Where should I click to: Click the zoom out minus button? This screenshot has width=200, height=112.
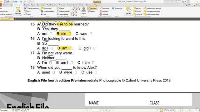(x=182, y=110)
